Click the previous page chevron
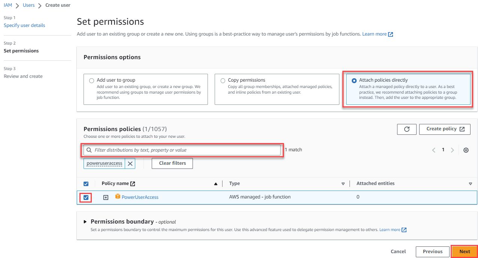This screenshot has height=258, width=478. [433, 149]
